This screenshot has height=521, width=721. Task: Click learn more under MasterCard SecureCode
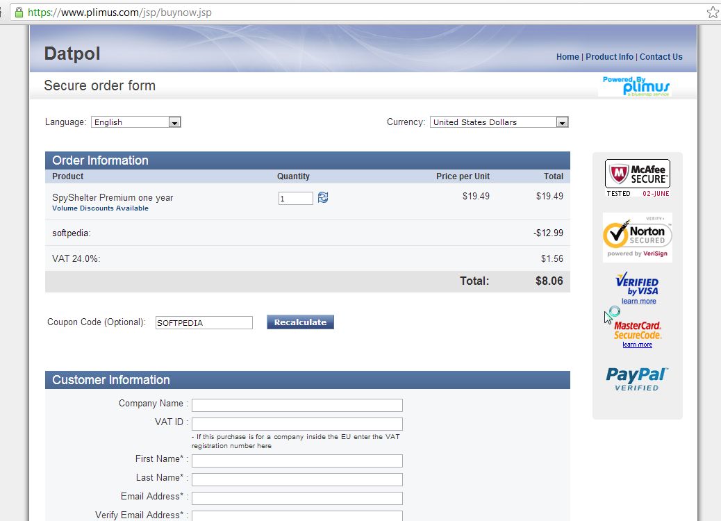(x=638, y=345)
